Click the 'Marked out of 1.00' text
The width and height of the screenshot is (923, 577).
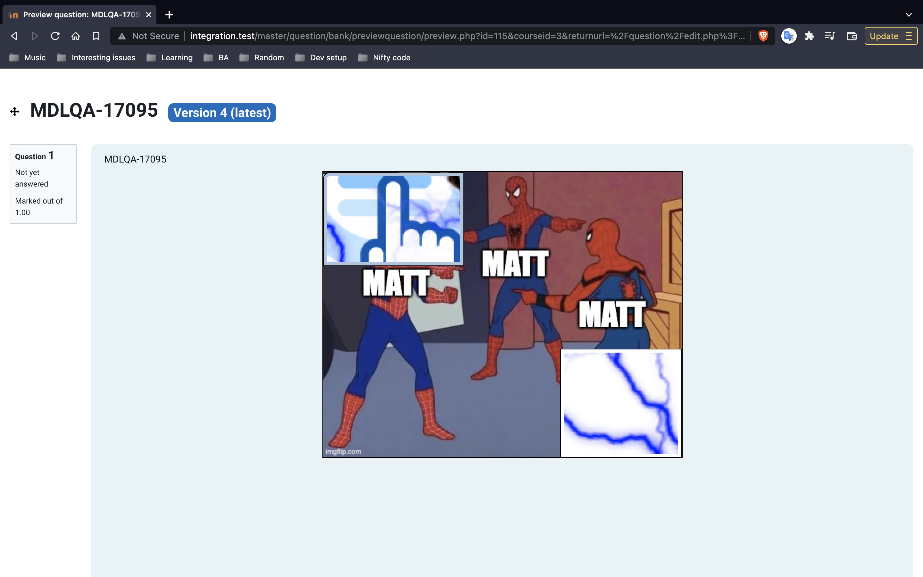[39, 206]
